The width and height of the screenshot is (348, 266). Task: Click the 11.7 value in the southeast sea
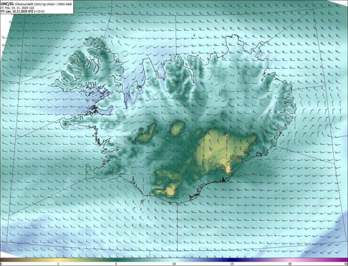click(314, 249)
